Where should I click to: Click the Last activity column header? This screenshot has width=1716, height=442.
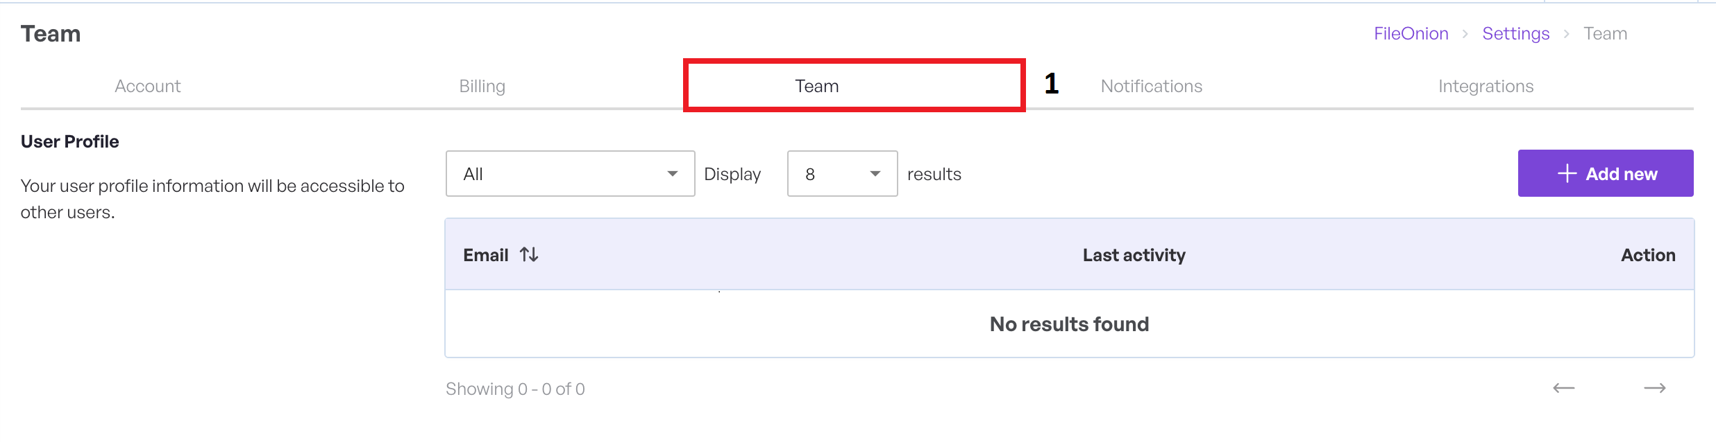click(x=1134, y=255)
